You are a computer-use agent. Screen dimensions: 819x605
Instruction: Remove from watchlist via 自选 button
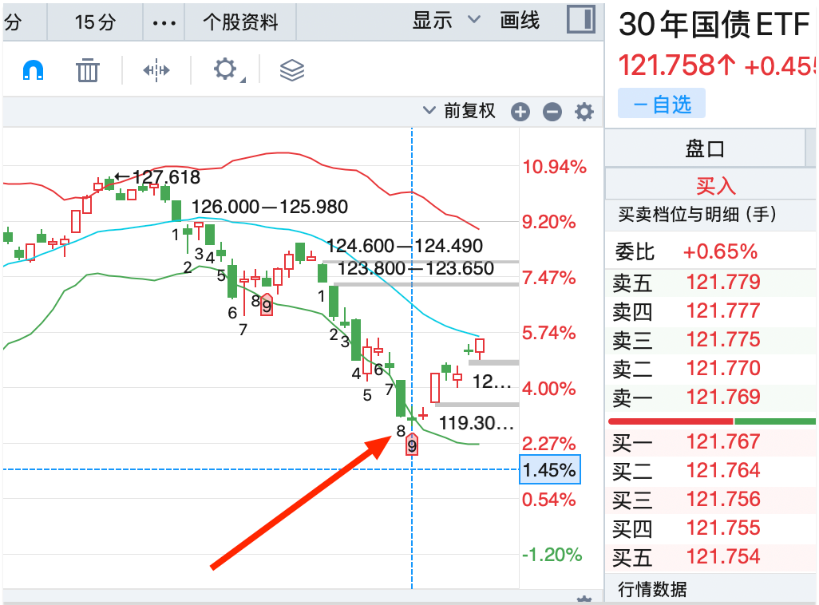pos(661,104)
